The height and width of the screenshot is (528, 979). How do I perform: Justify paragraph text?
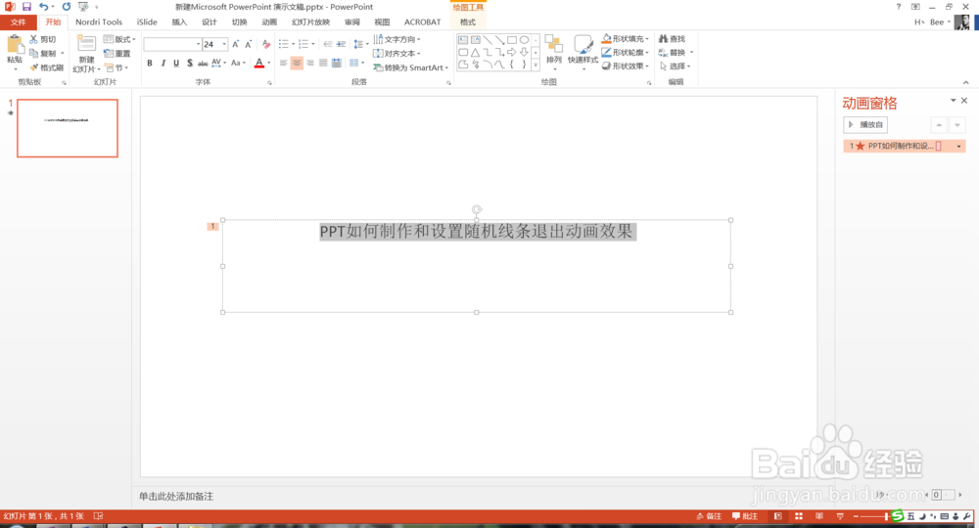(x=323, y=63)
